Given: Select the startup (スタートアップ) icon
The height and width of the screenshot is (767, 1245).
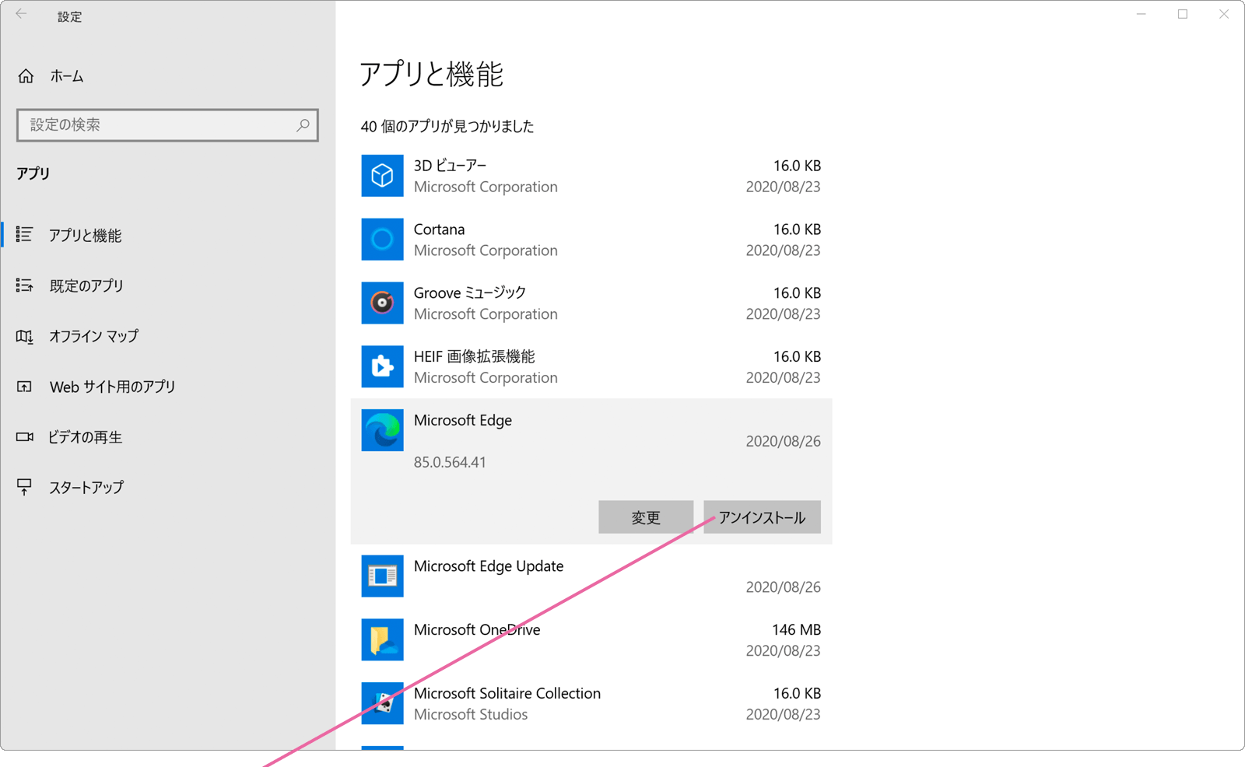Looking at the screenshot, I should 24,487.
